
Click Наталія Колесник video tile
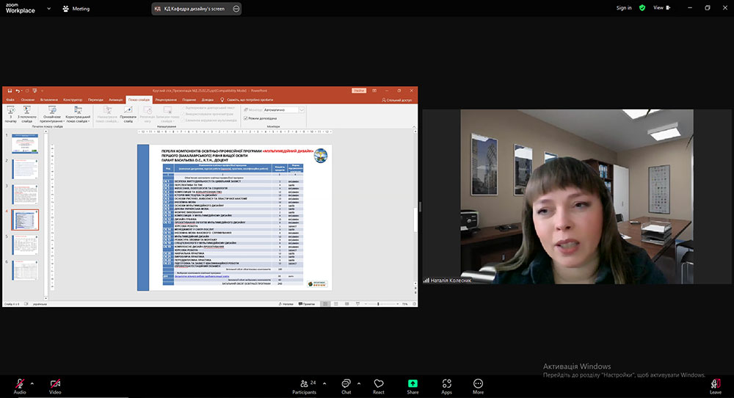(577, 197)
